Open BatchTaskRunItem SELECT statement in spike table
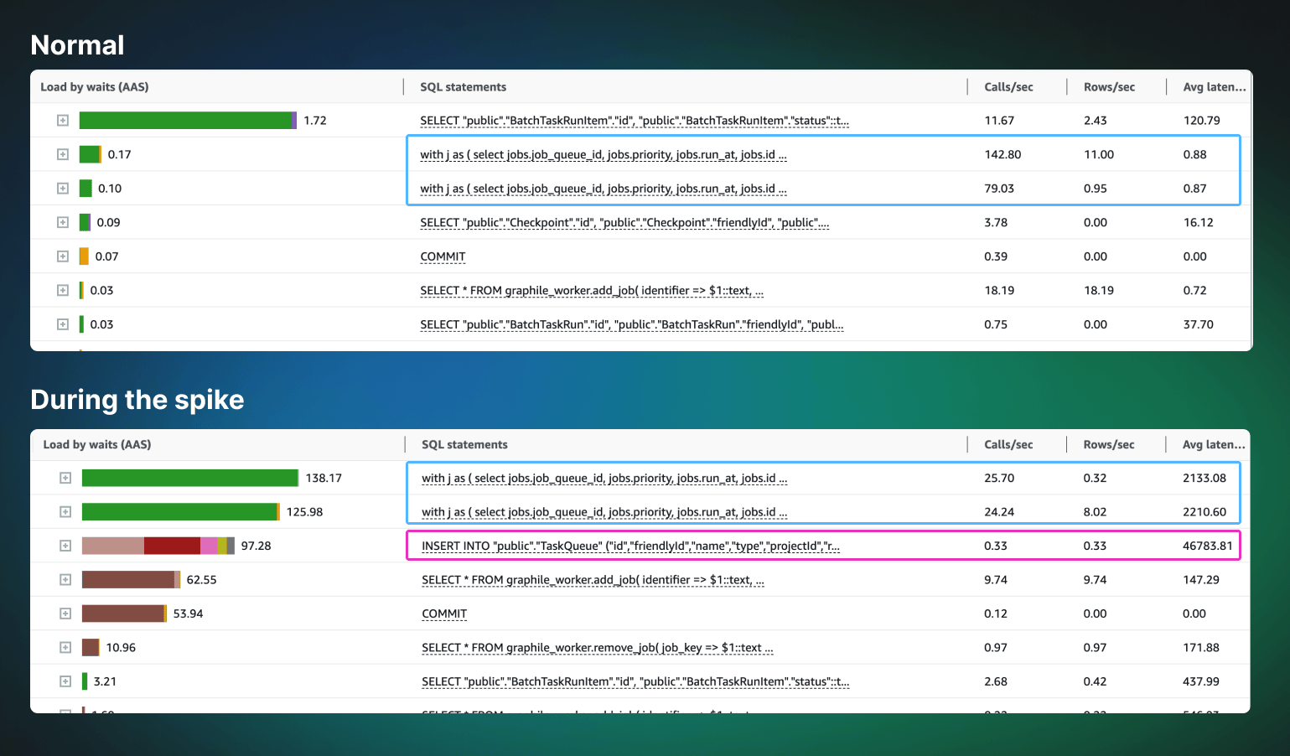1290x756 pixels. pyautogui.click(x=635, y=682)
